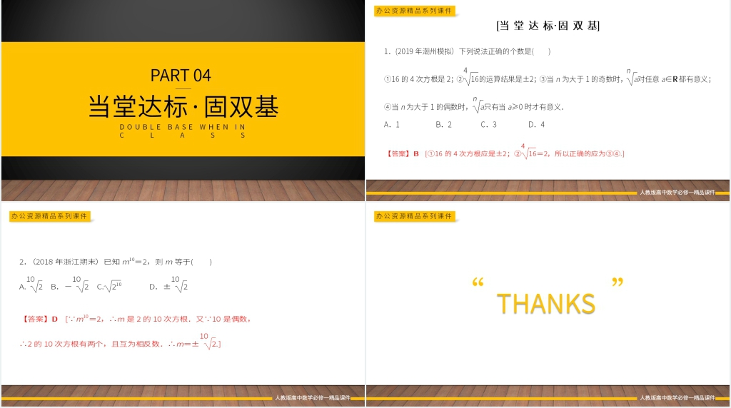731x408 pixels.
Task: Select the 2018年浙江期末 question 2 text
Action: pyautogui.click(x=116, y=262)
